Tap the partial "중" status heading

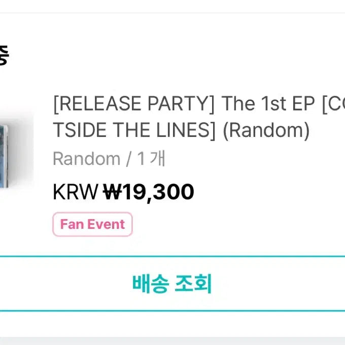tap(4, 54)
